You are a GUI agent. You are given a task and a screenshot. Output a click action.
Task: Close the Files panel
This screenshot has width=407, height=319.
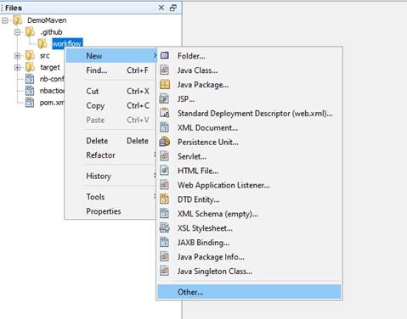[161, 8]
